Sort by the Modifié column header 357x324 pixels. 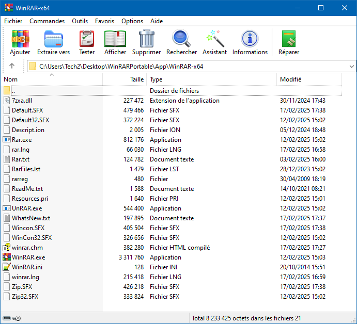309,79
